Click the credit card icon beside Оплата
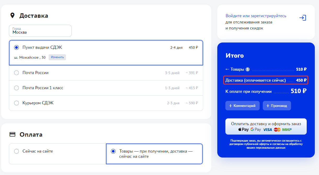Image resolution: width=319 pixels, height=175 pixels. (x=12, y=135)
